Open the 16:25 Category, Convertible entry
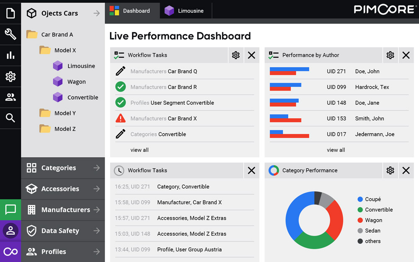 [184, 187]
